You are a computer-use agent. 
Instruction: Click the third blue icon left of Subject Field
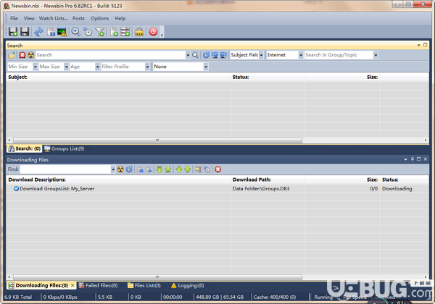click(223, 55)
